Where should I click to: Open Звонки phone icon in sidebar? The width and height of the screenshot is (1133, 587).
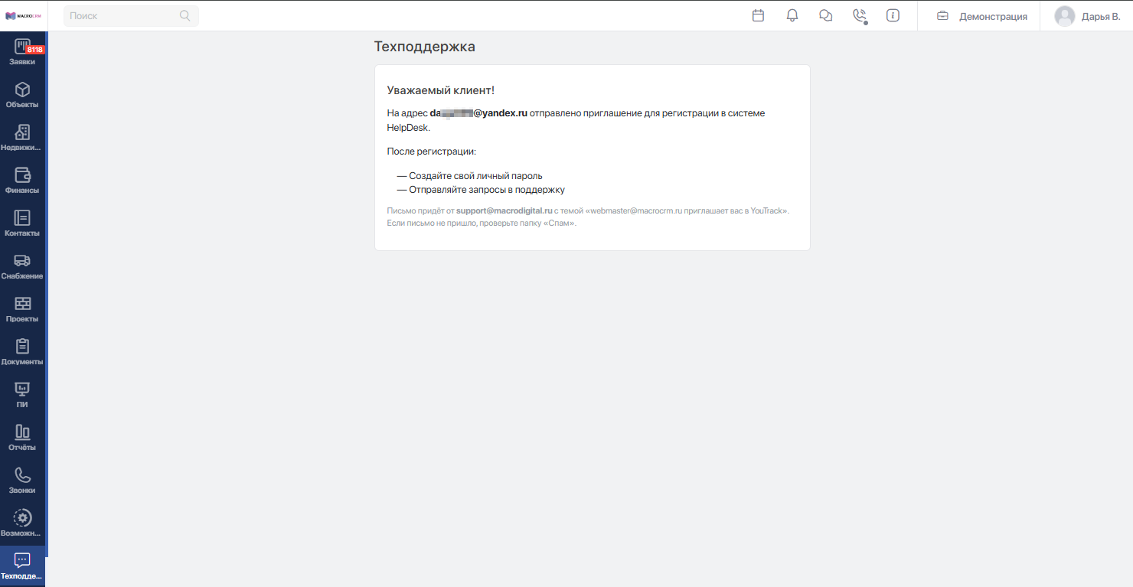pos(22,481)
